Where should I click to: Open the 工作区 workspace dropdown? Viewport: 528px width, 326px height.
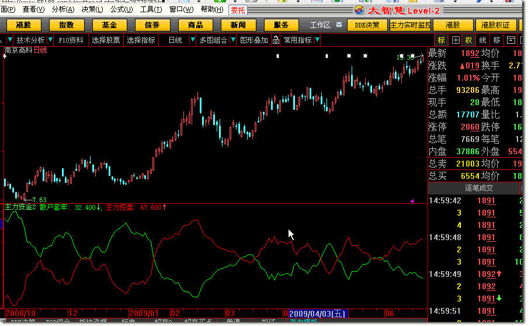(339, 25)
